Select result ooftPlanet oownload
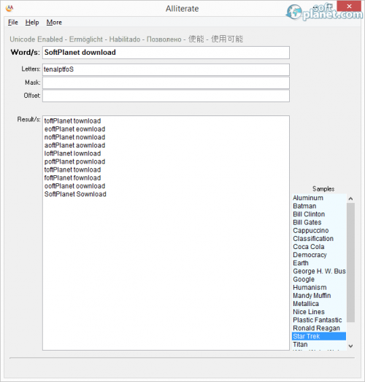This screenshot has width=365, height=382. click(74, 186)
